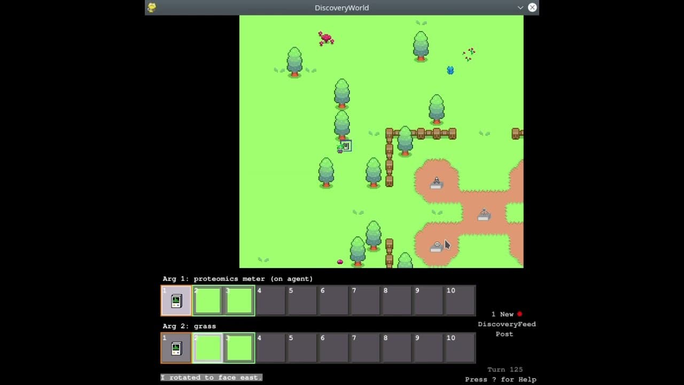
Task: Click the Press ? for Help text
Action: pos(500,379)
